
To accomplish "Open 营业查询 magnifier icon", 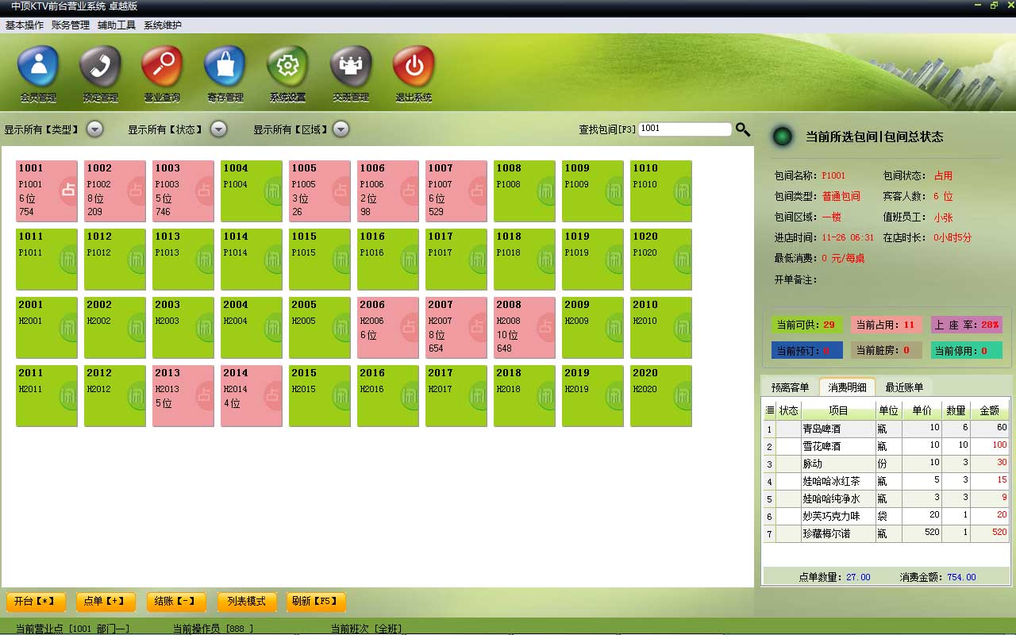I will 162,67.
